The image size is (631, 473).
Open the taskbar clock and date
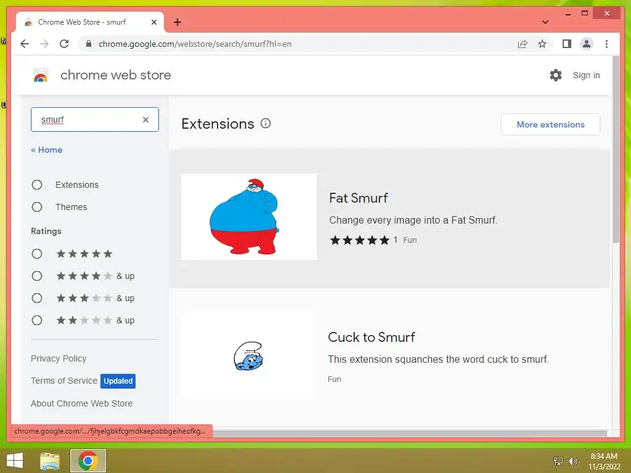coord(604,461)
